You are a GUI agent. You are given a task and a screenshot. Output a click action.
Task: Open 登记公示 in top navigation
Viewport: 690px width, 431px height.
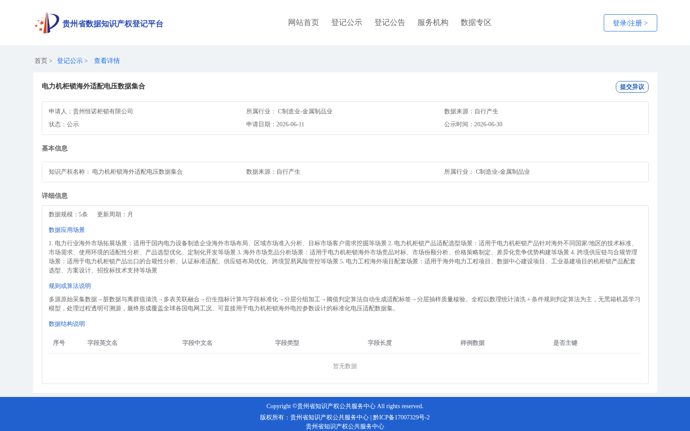(347, 22)
